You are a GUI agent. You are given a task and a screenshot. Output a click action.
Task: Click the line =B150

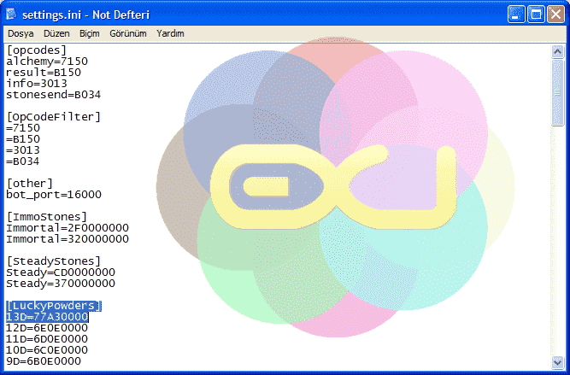point(23,138)
